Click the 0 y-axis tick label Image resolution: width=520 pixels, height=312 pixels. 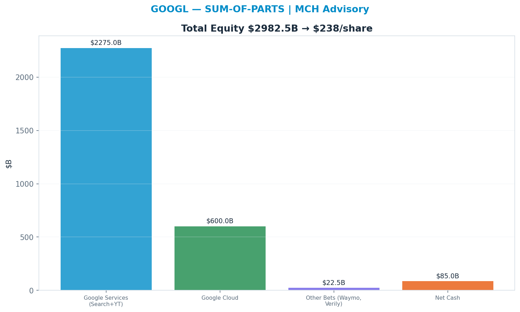click(32, 291)
